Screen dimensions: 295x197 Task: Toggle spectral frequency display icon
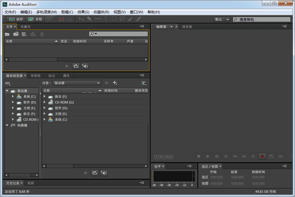pyautogui.click(x=61, y=19)
